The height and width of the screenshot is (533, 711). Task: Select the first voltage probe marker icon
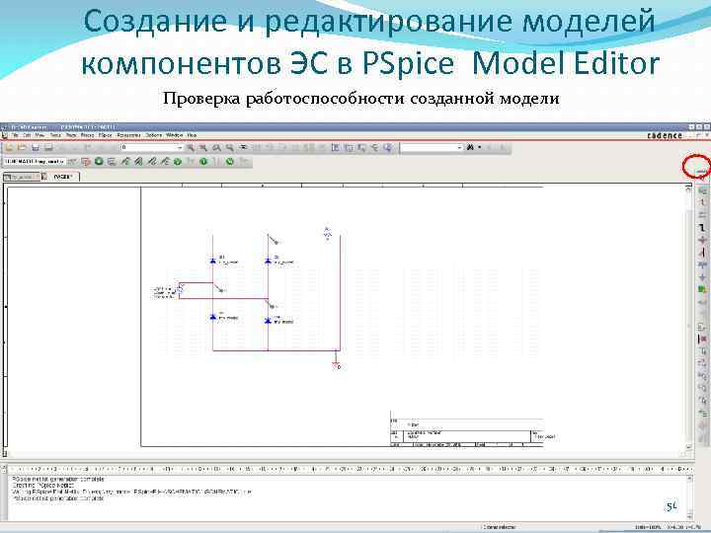[x=125, y=161]
